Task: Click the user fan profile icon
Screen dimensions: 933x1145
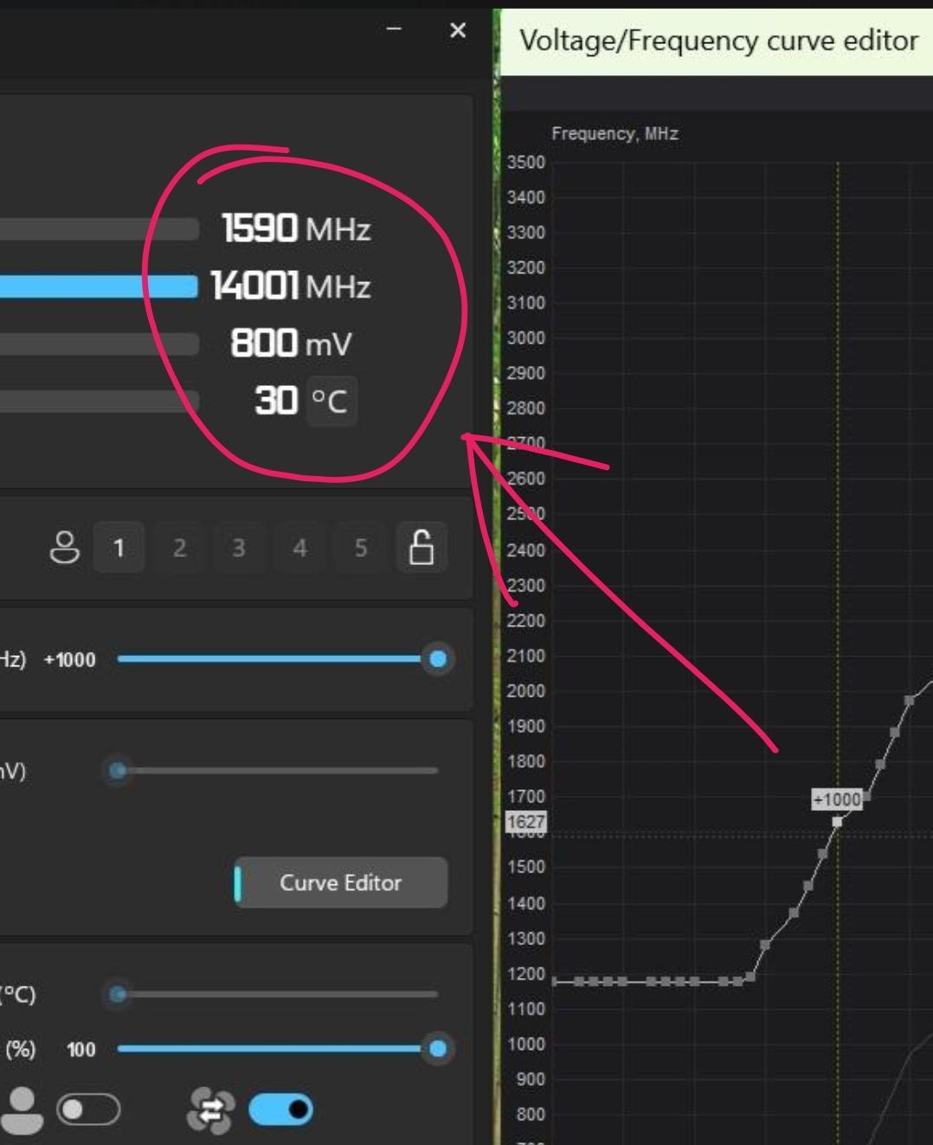Action: click(23, 1110)
